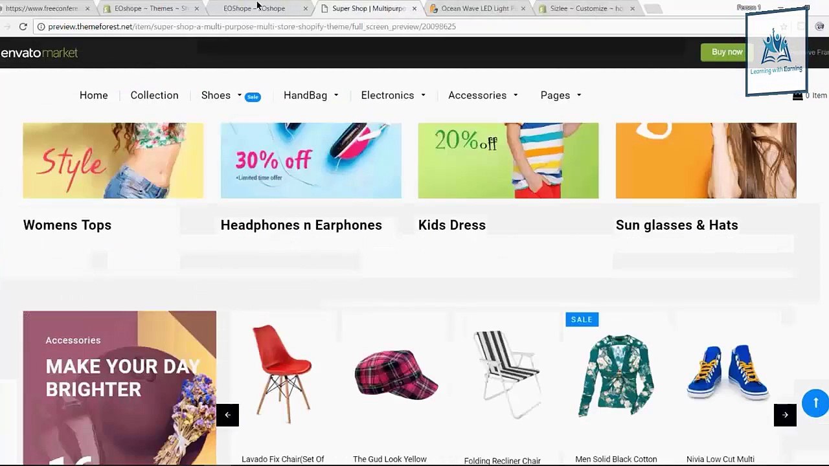Close the Ocean Wave LED Light tab
Screen dimensions: 829x466
pyautogui.click(x=523, y=8)
